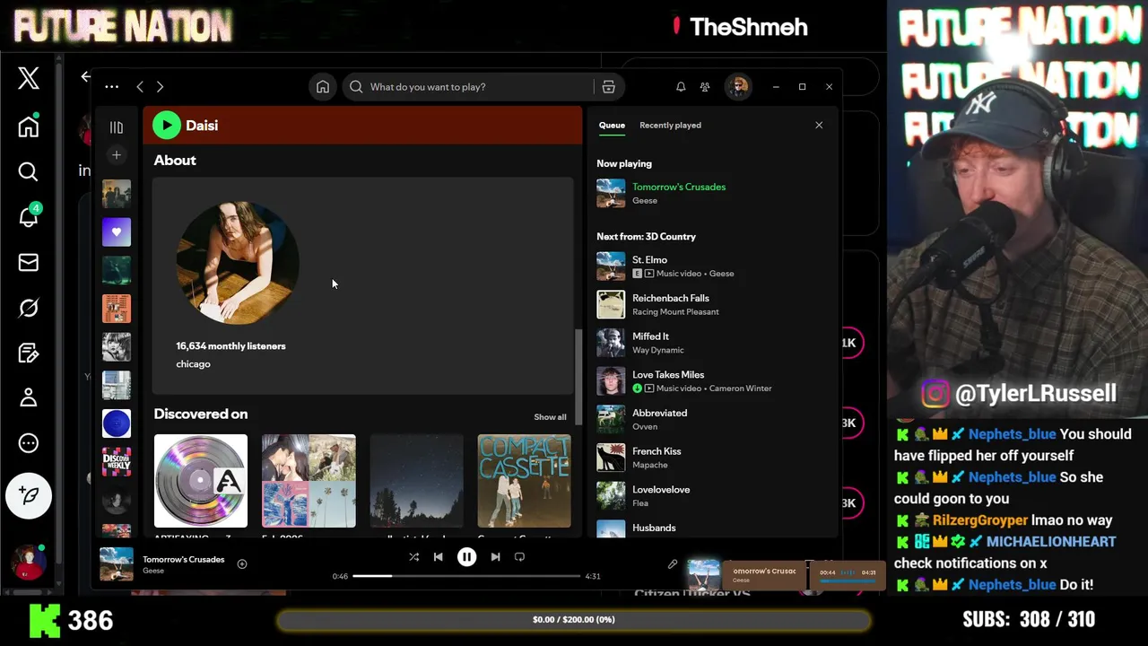The image size is (1148, 646).
Task: Close the Queue panel with X
Action: 819,126
